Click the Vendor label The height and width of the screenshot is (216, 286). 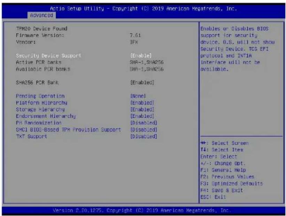point(26,42)
